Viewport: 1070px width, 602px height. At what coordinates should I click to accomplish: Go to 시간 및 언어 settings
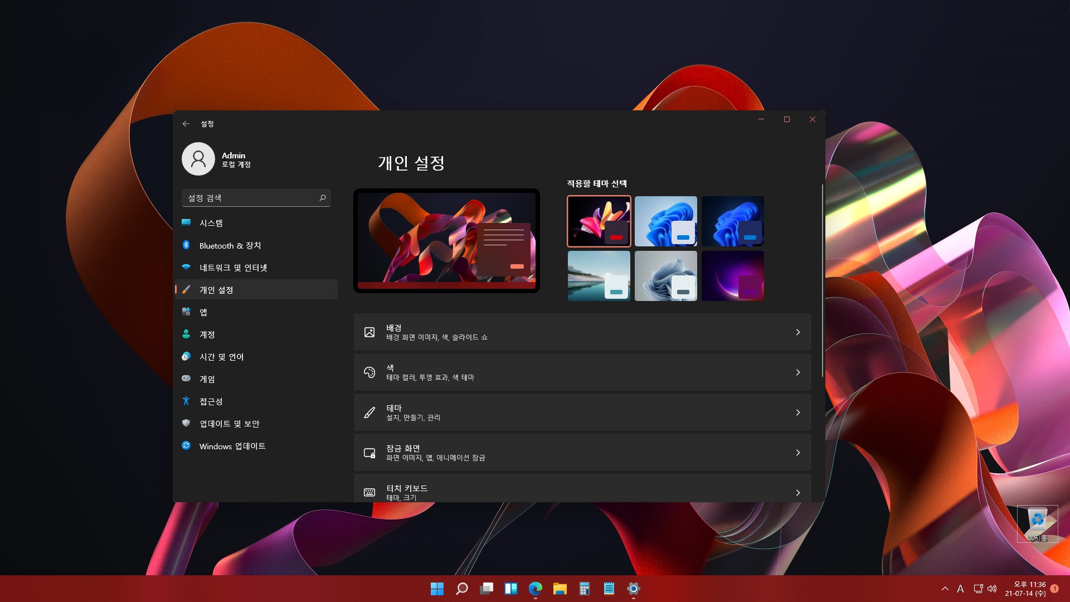click(256, 356)
